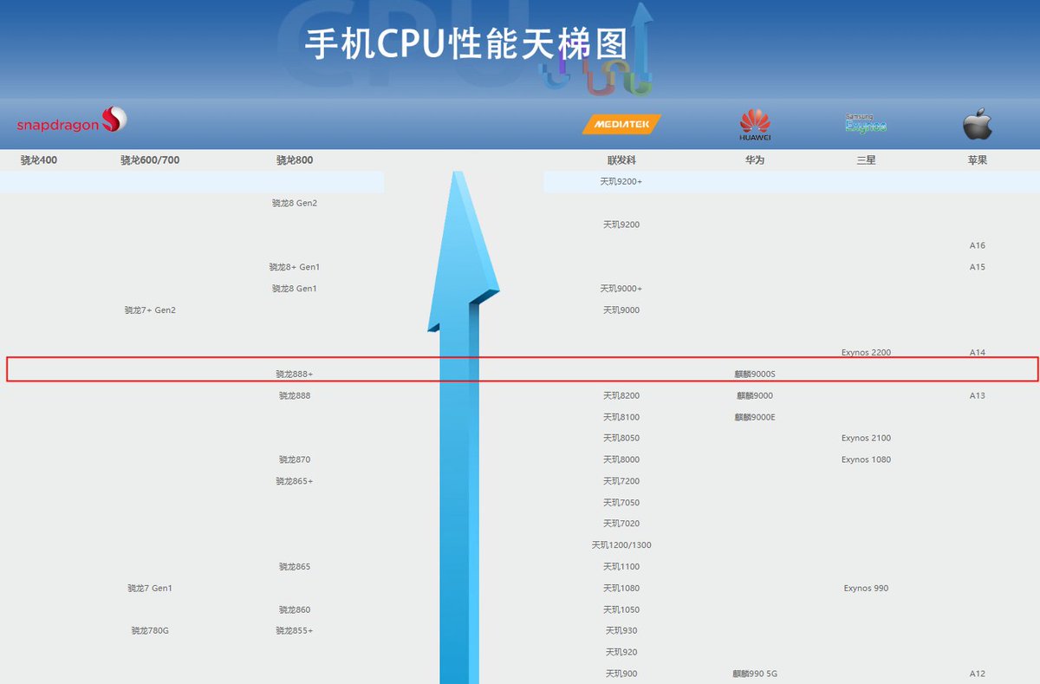Click the 骁龙860 entry
Image resolution: width=1040 pixels, height=684 pixels.
pyautogui.click(x=295, y=610)
